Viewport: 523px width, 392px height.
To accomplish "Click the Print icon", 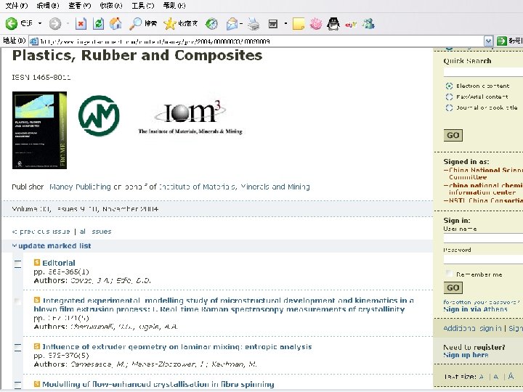I will click(x=254, y=24).
